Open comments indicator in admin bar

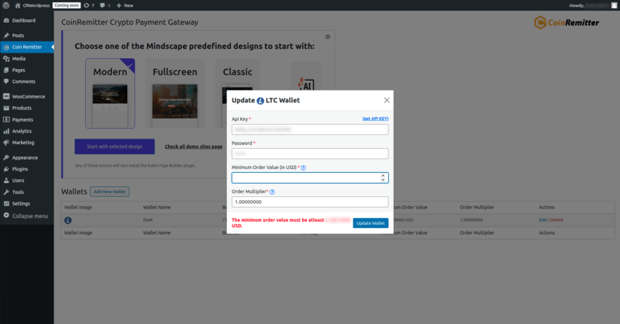(105, 5)
